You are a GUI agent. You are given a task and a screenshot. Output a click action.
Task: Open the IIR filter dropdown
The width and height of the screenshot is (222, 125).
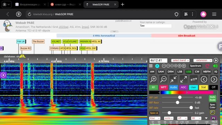196,118
